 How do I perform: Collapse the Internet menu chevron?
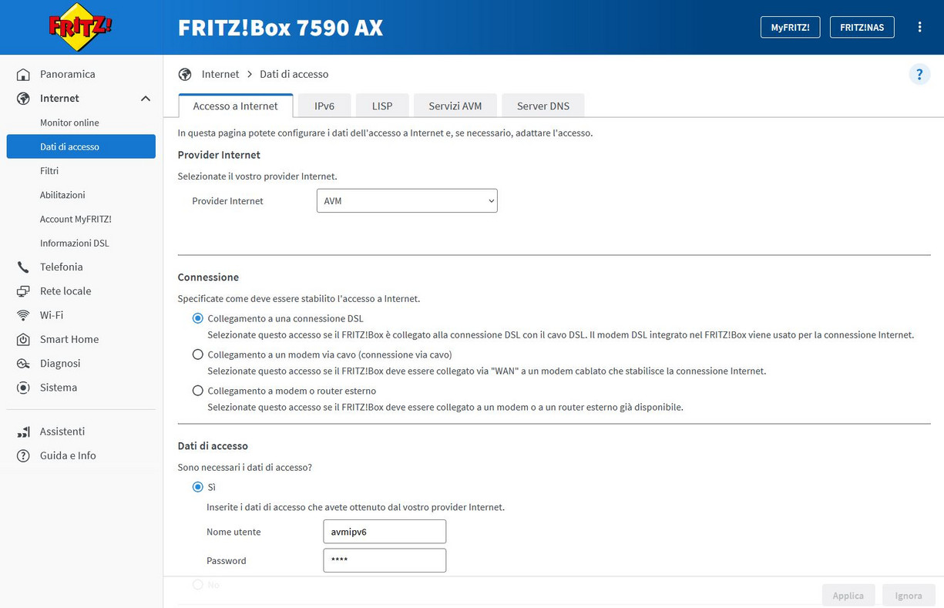tap(146, 99)
